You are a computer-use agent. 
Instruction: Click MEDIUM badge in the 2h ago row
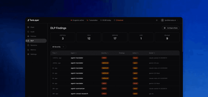[x=105, y=68]
